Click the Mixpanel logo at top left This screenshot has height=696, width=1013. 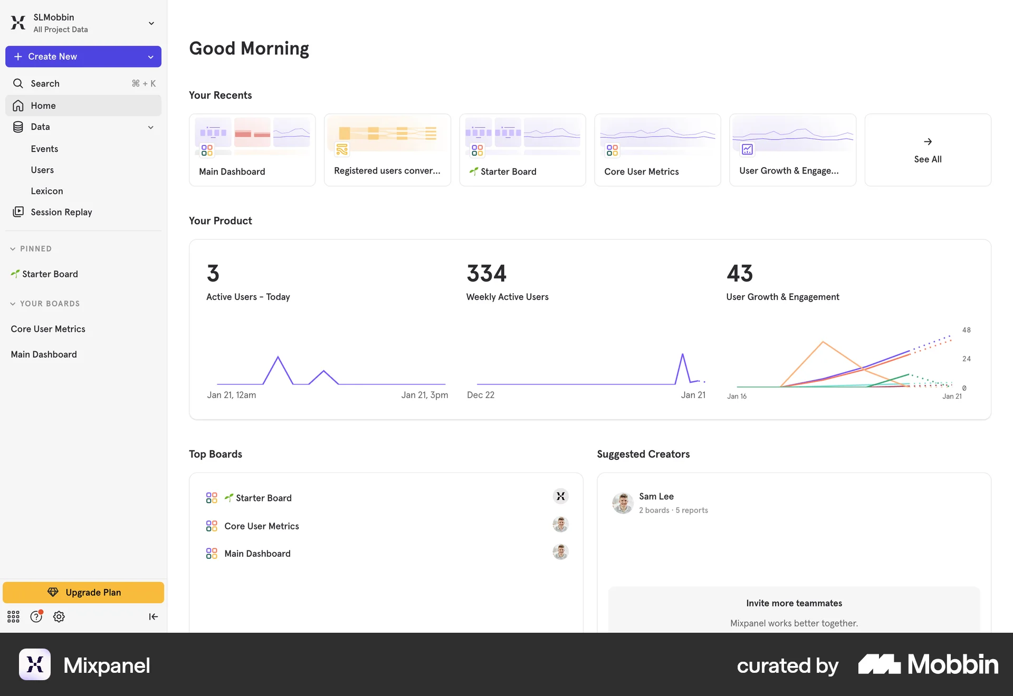[x=17, y=23]
